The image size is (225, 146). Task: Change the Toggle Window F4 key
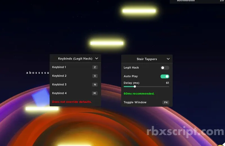pos(166,102)
